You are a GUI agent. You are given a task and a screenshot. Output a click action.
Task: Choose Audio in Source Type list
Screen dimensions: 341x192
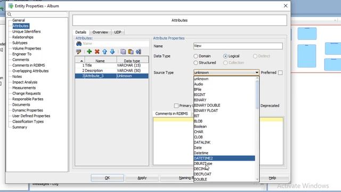(224, 84)
